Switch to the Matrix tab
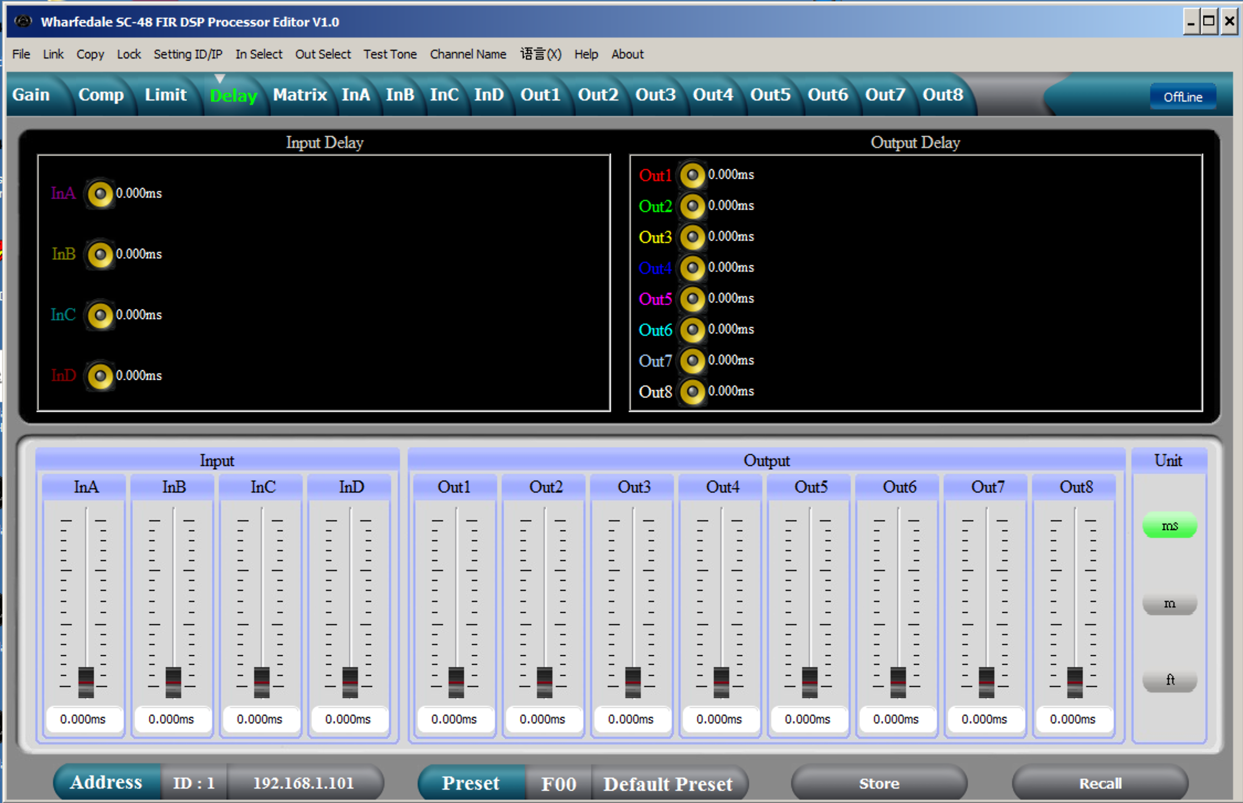1243x803 pixels. 299,95
